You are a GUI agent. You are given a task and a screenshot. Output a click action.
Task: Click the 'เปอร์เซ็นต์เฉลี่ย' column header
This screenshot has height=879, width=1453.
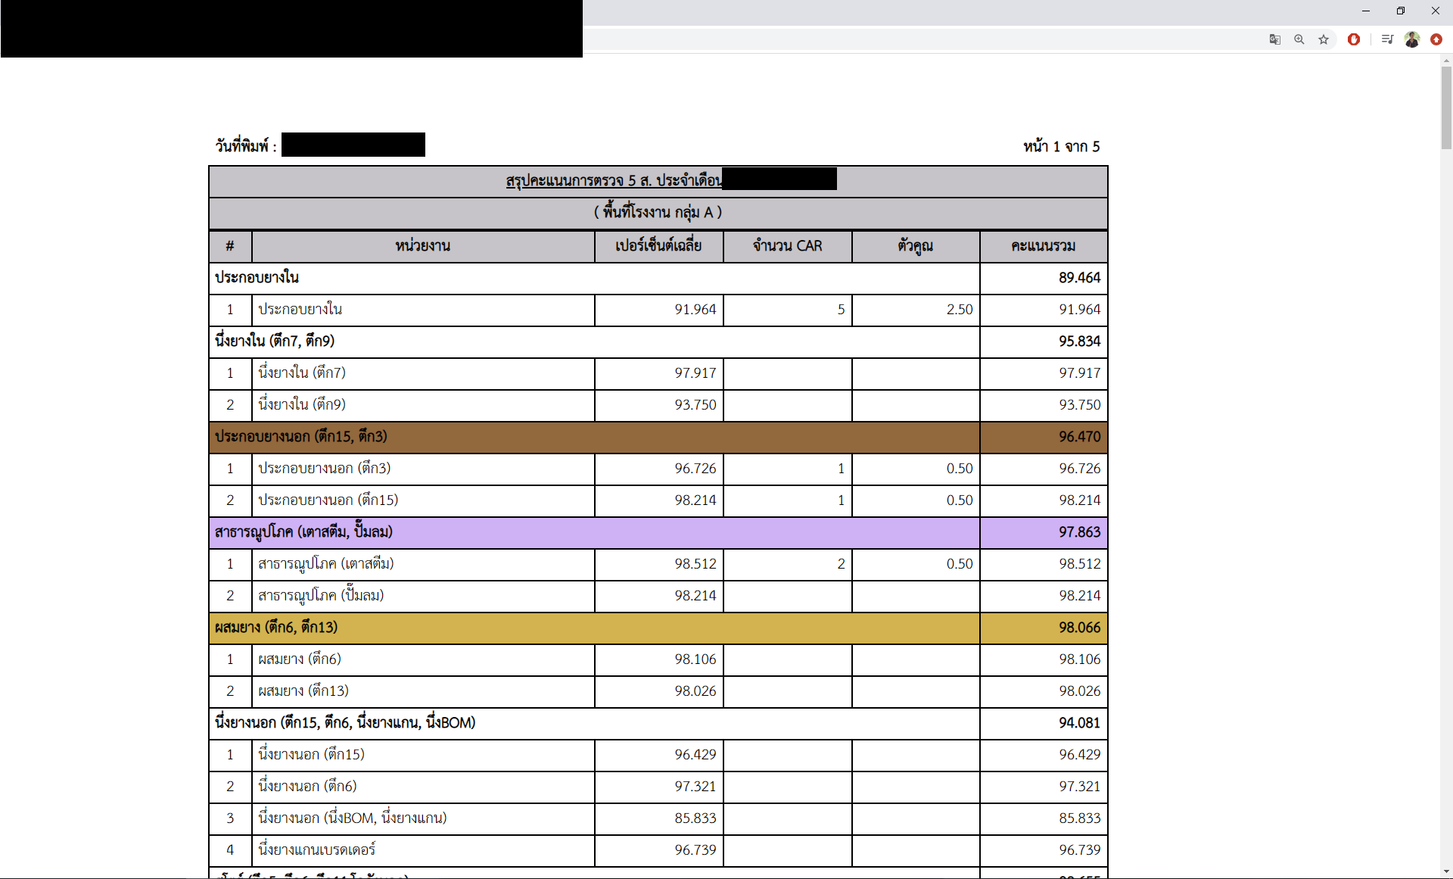point(658,246)
